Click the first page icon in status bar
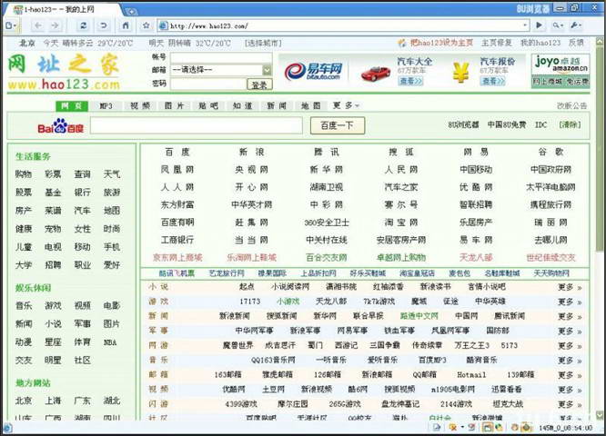 coord(437,427)
